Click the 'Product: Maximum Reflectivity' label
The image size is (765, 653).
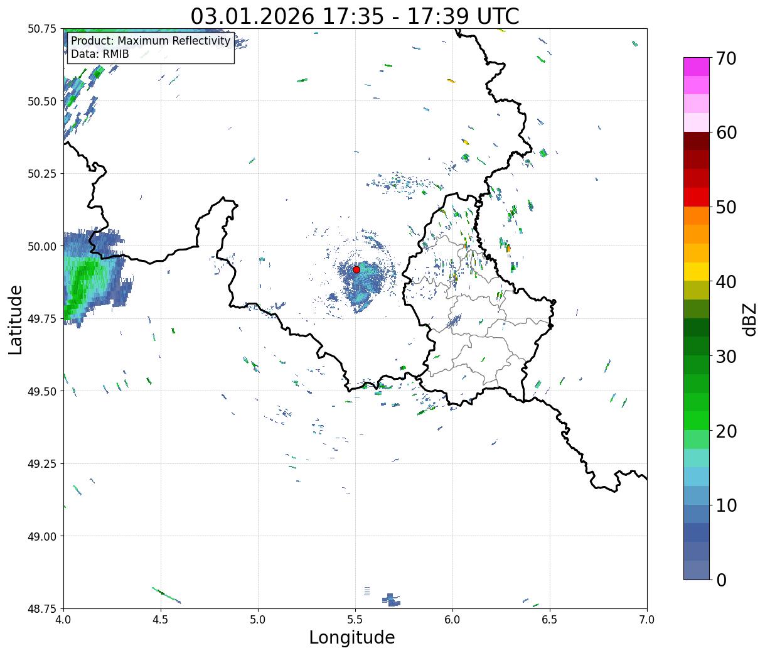(x=151, y=41)
